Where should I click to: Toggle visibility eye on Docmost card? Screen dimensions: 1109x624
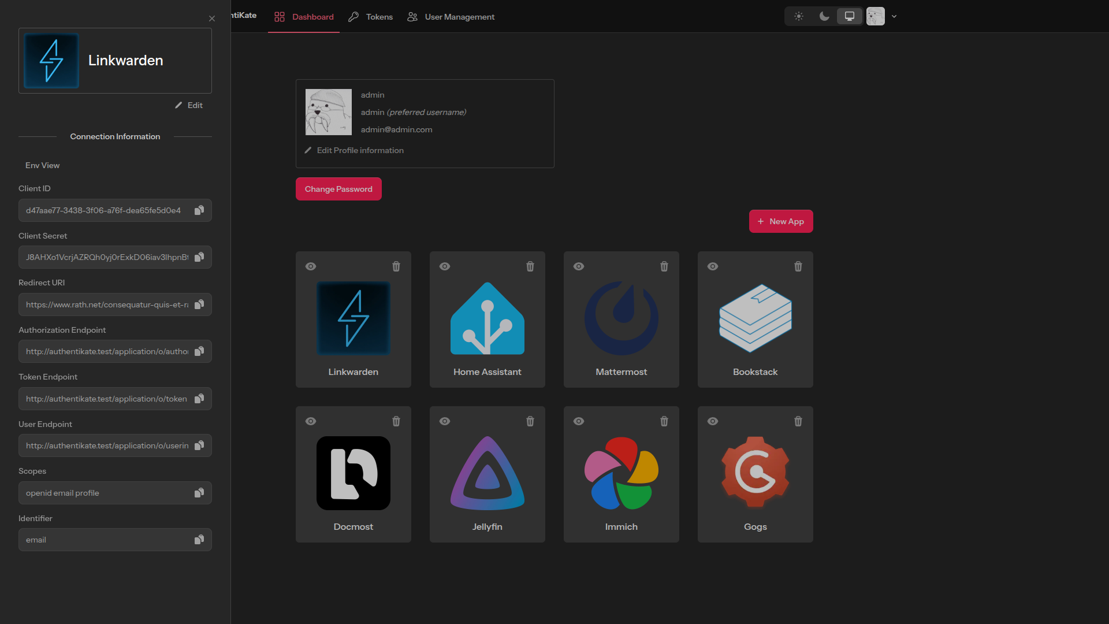pos(311,421)
